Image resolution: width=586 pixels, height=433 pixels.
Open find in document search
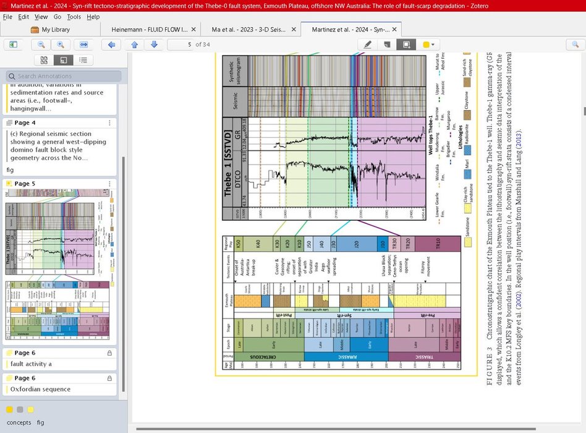pyautogui.click(x=575, y=45)
